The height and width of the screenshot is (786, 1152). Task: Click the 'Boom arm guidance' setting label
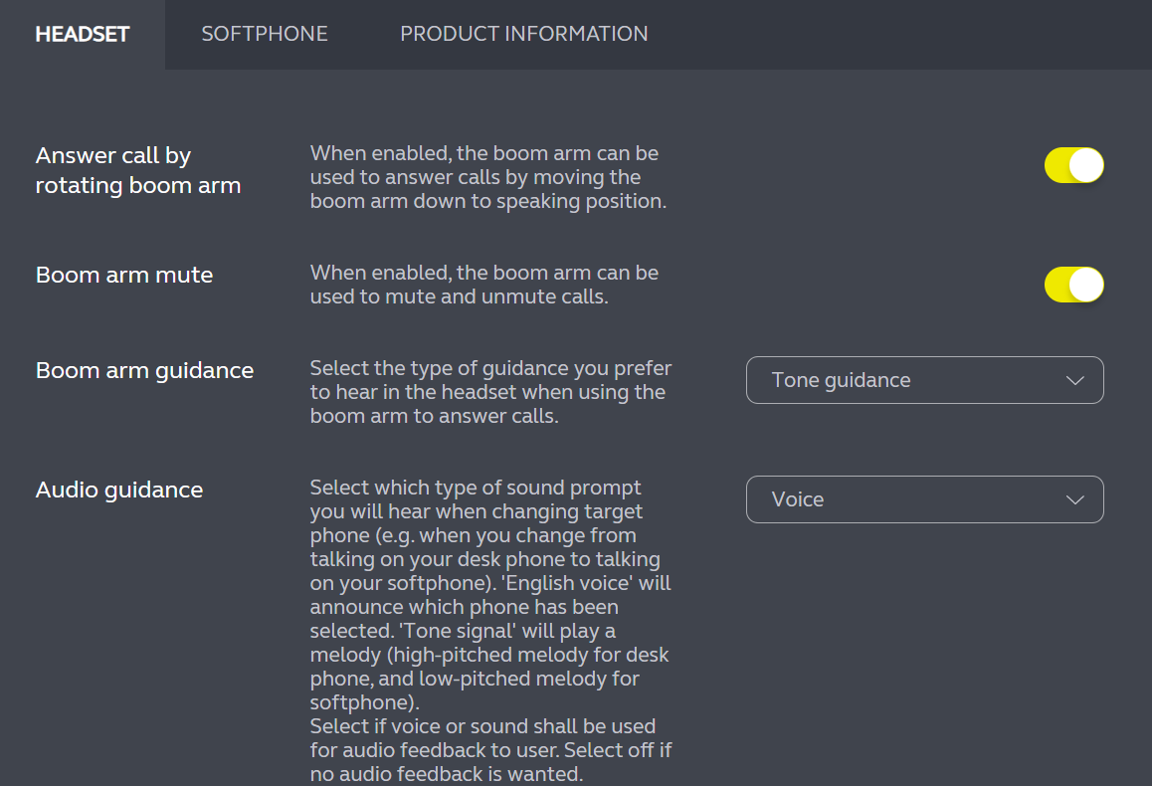click(144, 370)
